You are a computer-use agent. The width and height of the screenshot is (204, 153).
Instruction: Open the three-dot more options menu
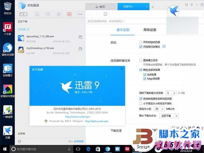[x=80, y=14]
